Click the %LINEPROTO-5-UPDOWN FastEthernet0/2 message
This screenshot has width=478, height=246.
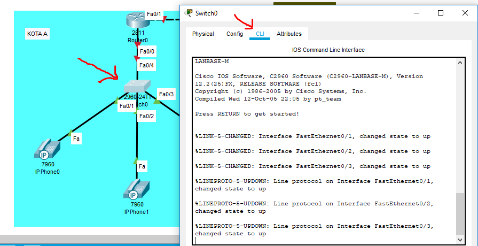[315, 207]
